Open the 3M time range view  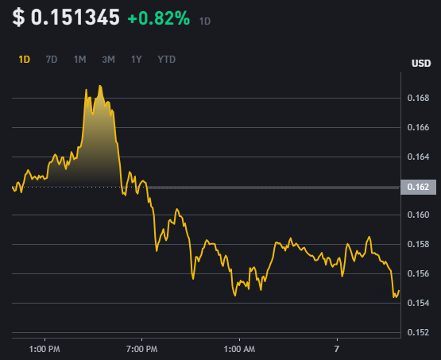pyautogui.click(x=108, y=60)
